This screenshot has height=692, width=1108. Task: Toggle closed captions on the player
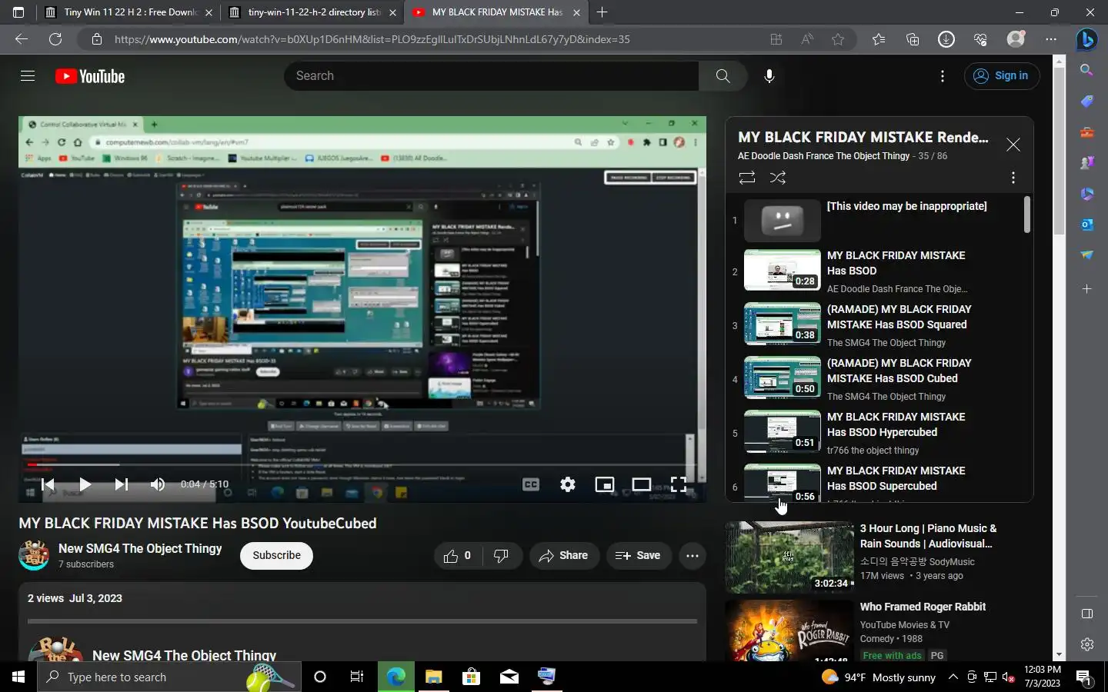click(x=531, y=484)
